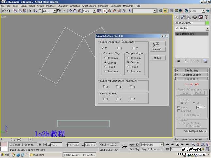Click the Quick Render teapot icon
This screenshot has height=158, width=211.
(208, 11)
